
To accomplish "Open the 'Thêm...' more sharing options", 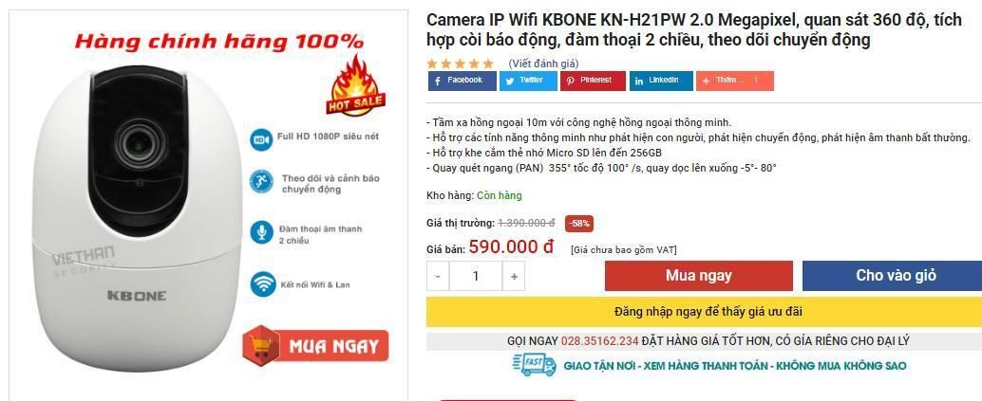I will click(735, 81).
